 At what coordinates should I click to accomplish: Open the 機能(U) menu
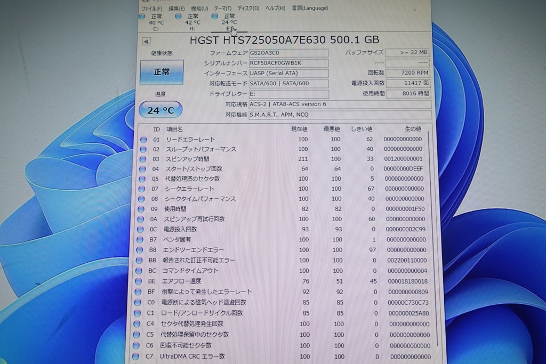click(x=199, y=9)
